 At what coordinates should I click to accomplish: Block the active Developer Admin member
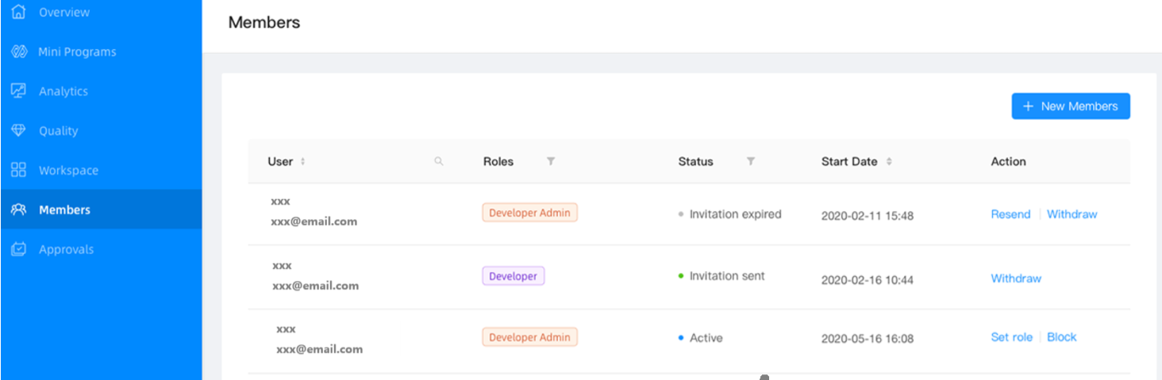pyautogui.click(x=1061, y=337)
